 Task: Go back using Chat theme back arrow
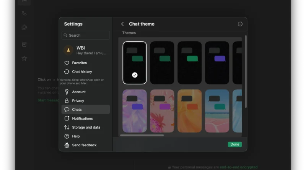point(122,24)
